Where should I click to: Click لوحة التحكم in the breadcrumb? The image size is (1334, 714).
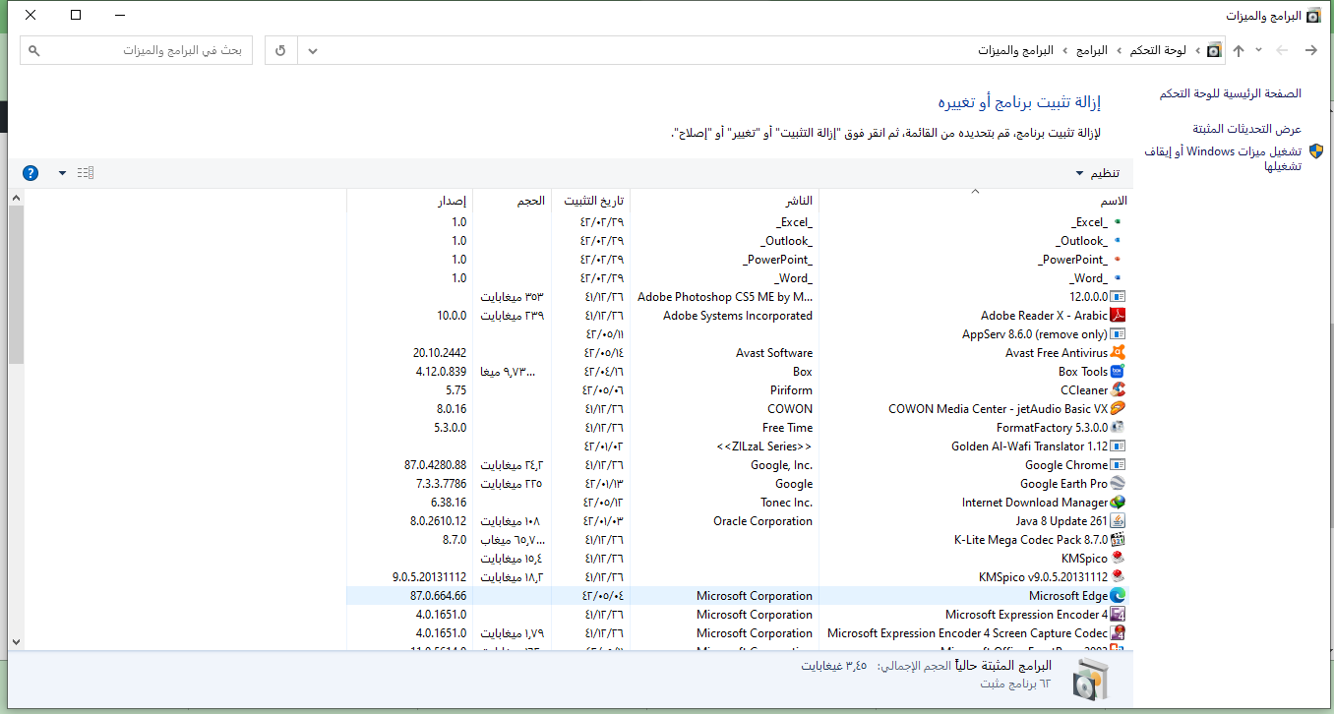pos(1158,50)
